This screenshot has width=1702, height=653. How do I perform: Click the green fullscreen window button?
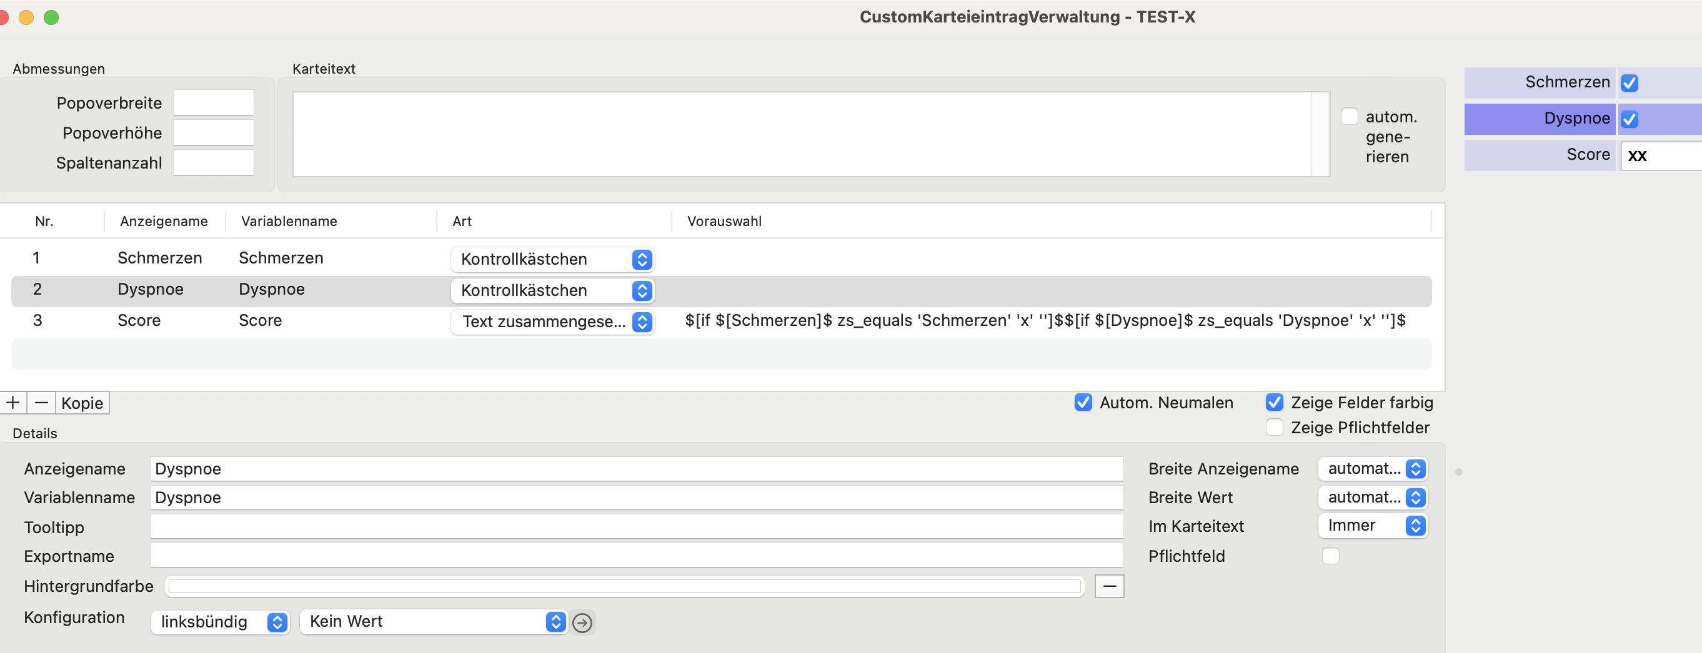coord(51,17)
